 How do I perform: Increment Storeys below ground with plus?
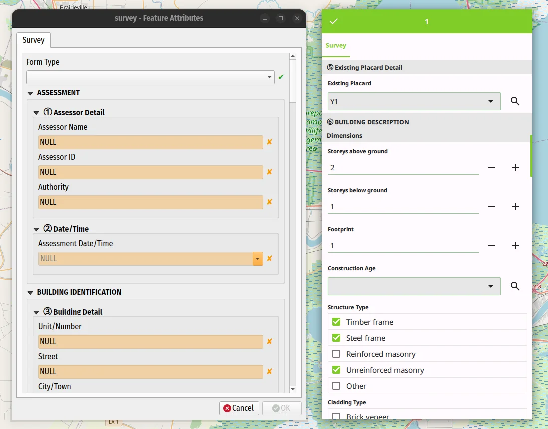click(x=515, y=206)
